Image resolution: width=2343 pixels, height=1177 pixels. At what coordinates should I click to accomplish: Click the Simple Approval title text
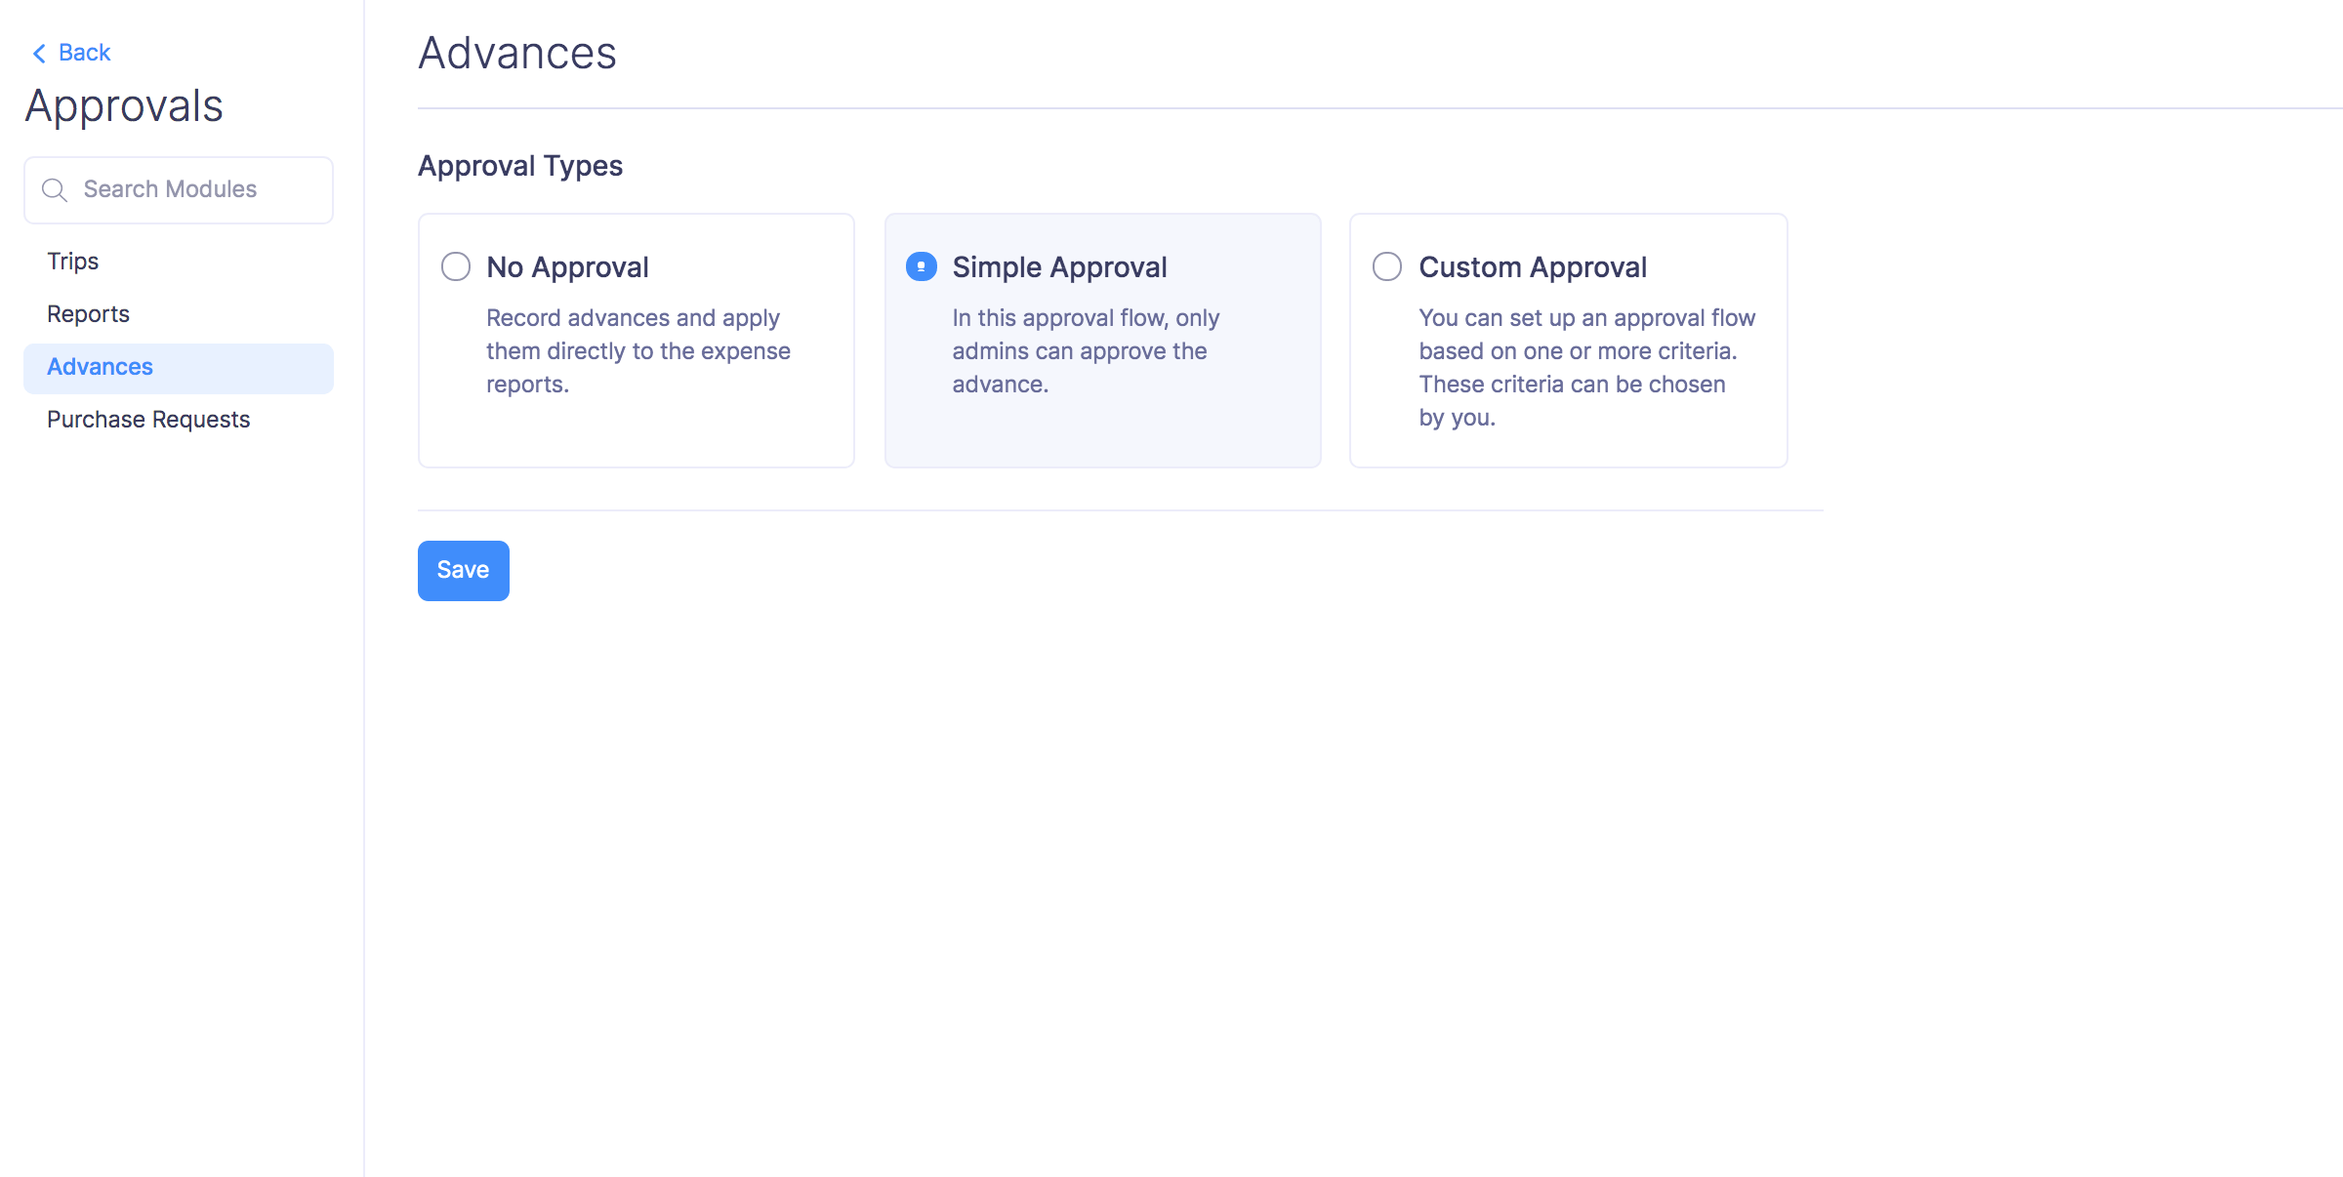click(x=1059, y=267)
